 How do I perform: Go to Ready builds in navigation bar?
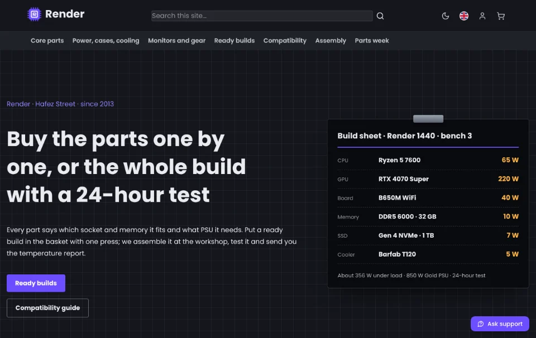[234, 41]
